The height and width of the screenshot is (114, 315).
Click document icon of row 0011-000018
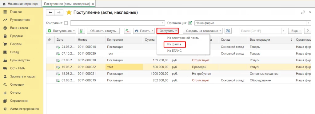tap(58, 47)
